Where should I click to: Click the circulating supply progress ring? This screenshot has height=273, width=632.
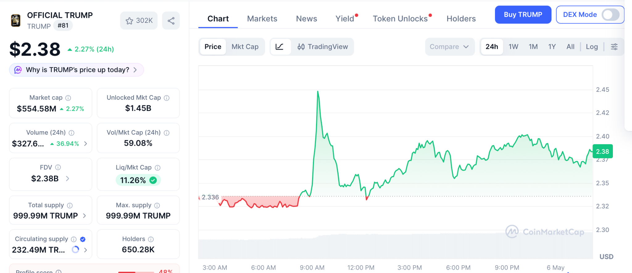click(75, 250)
